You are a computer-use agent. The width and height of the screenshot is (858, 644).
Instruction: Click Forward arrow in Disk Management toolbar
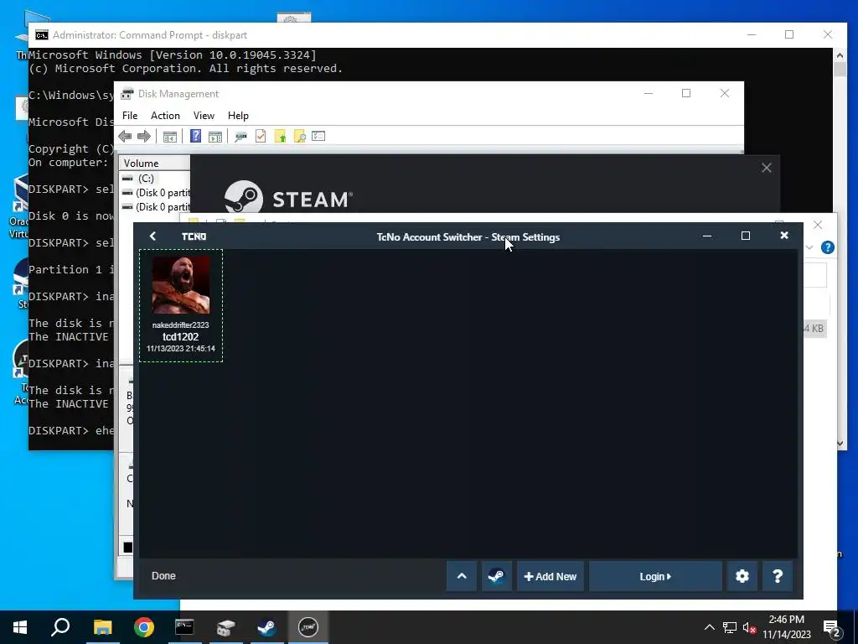(x=144, y=137)
